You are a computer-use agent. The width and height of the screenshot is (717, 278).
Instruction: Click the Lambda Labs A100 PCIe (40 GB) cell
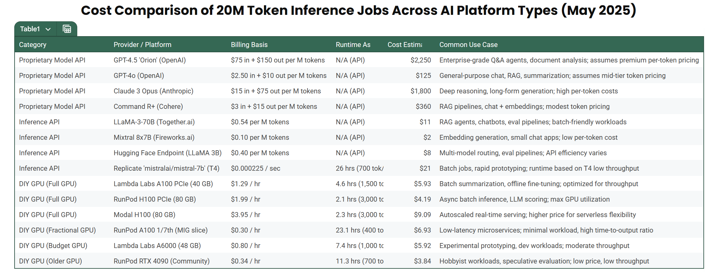point(163,184)
